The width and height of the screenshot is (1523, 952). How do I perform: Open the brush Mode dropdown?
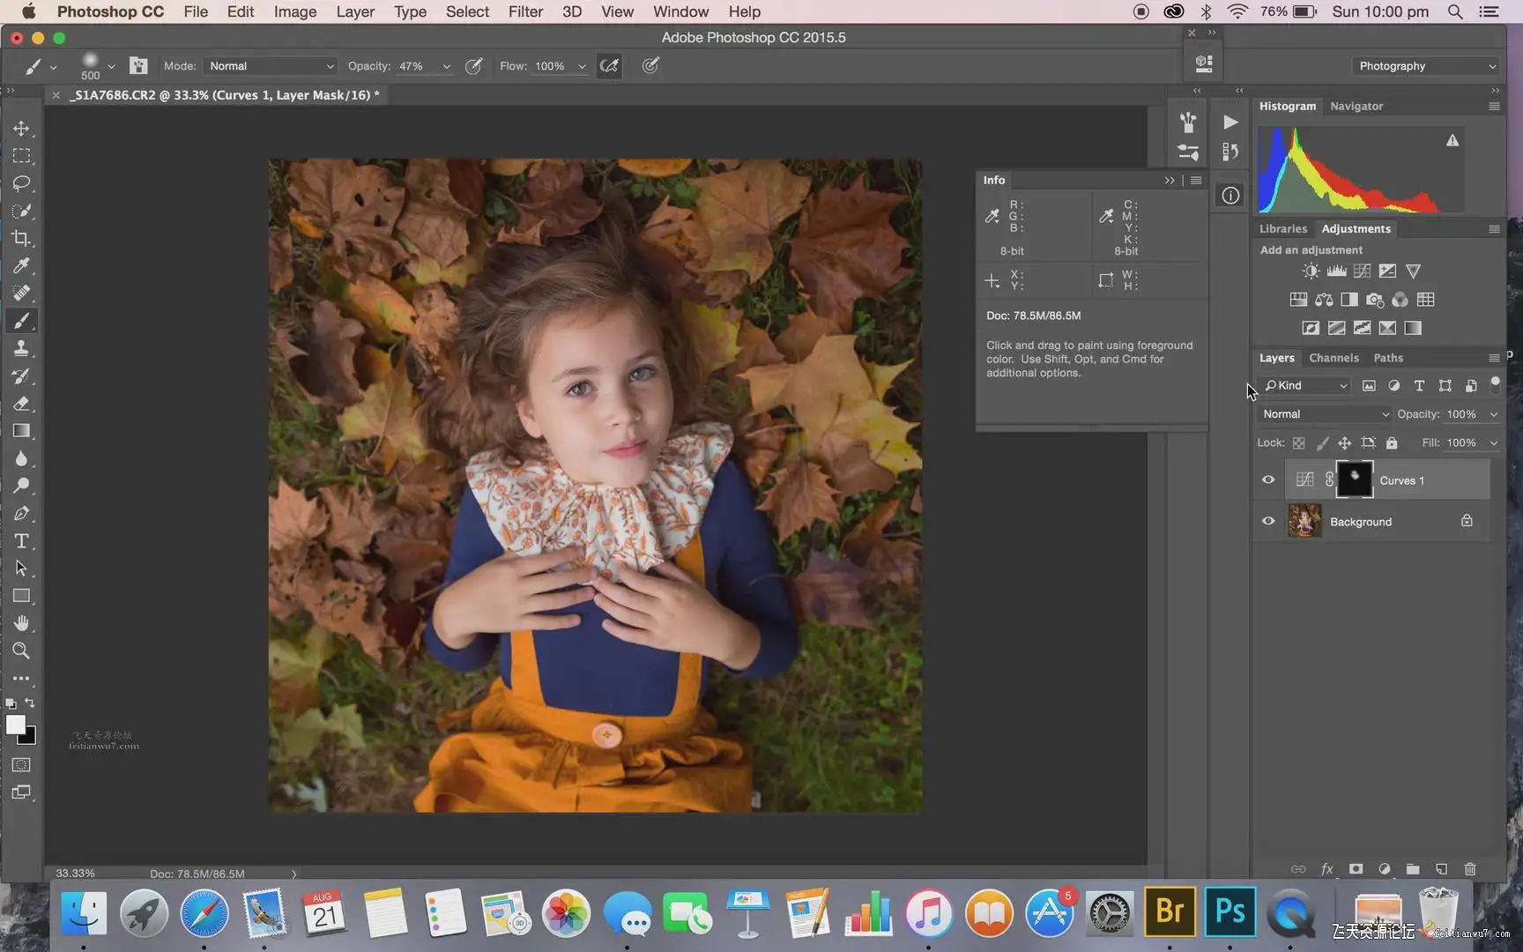[x=271, y=66]
